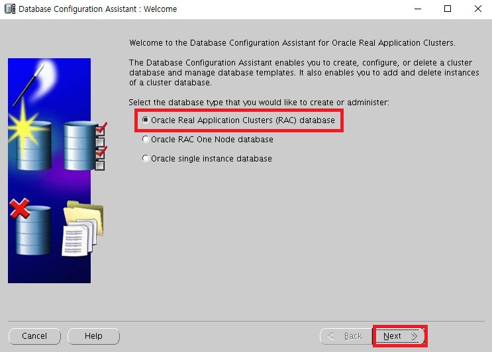This screenshot has width=492, height=352.
Task: Click the 'Select the database type' prompt text
Action: [259, 103]
